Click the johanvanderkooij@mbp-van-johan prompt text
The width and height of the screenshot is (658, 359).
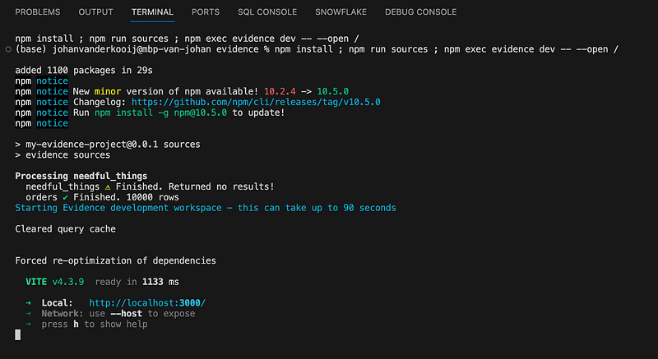point(132,49)
